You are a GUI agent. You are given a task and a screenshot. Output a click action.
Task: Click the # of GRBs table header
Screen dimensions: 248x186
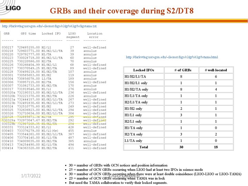(181, 70)
